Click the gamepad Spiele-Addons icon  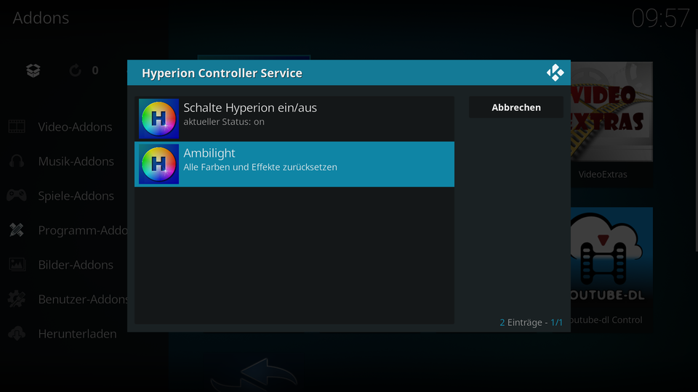[x=17, y=195]
